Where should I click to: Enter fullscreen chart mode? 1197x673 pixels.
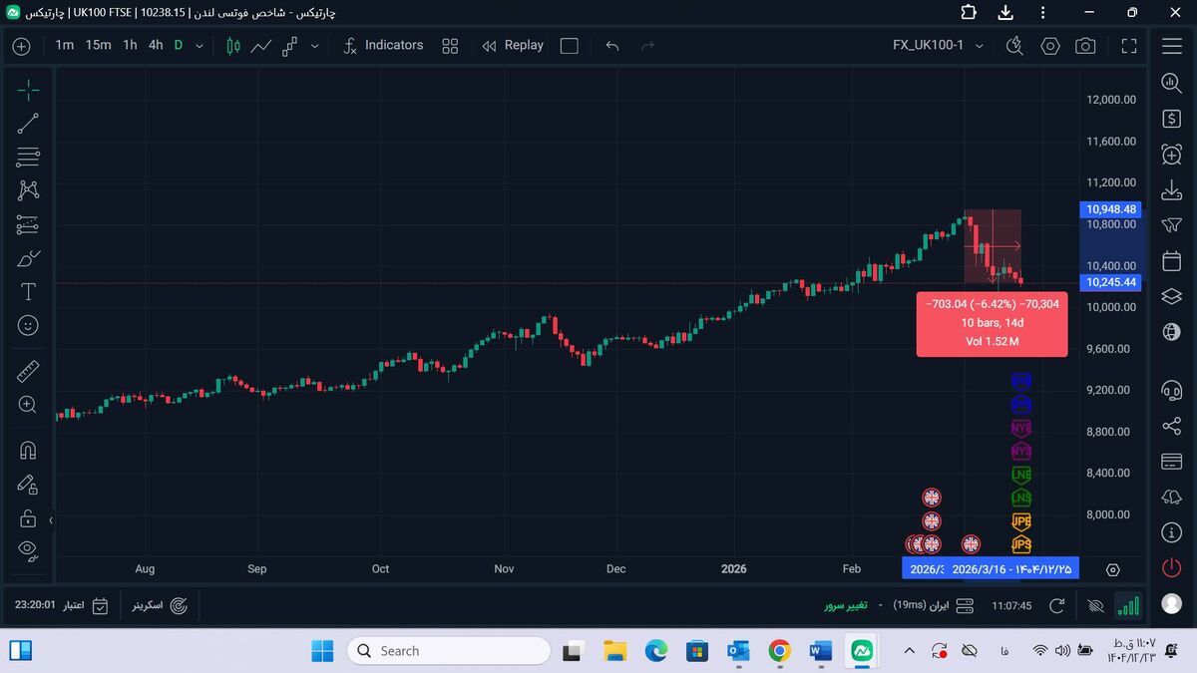1129,46
